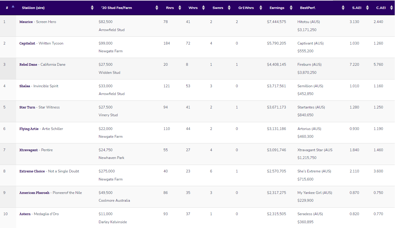
Task: Open stallion Shalaa entry
Action: point(25,86)
